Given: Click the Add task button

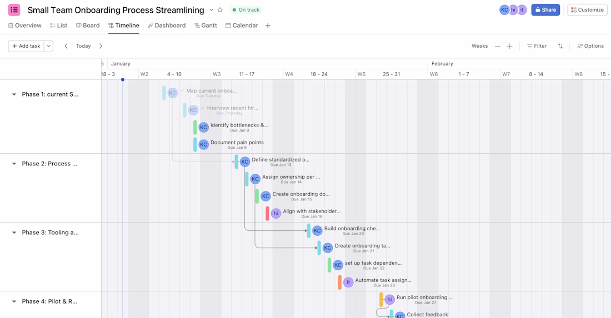Looking at the screenshot, I should (26, 46).
